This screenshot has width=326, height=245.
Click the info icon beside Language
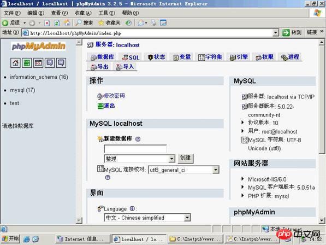tap(132, 208)
